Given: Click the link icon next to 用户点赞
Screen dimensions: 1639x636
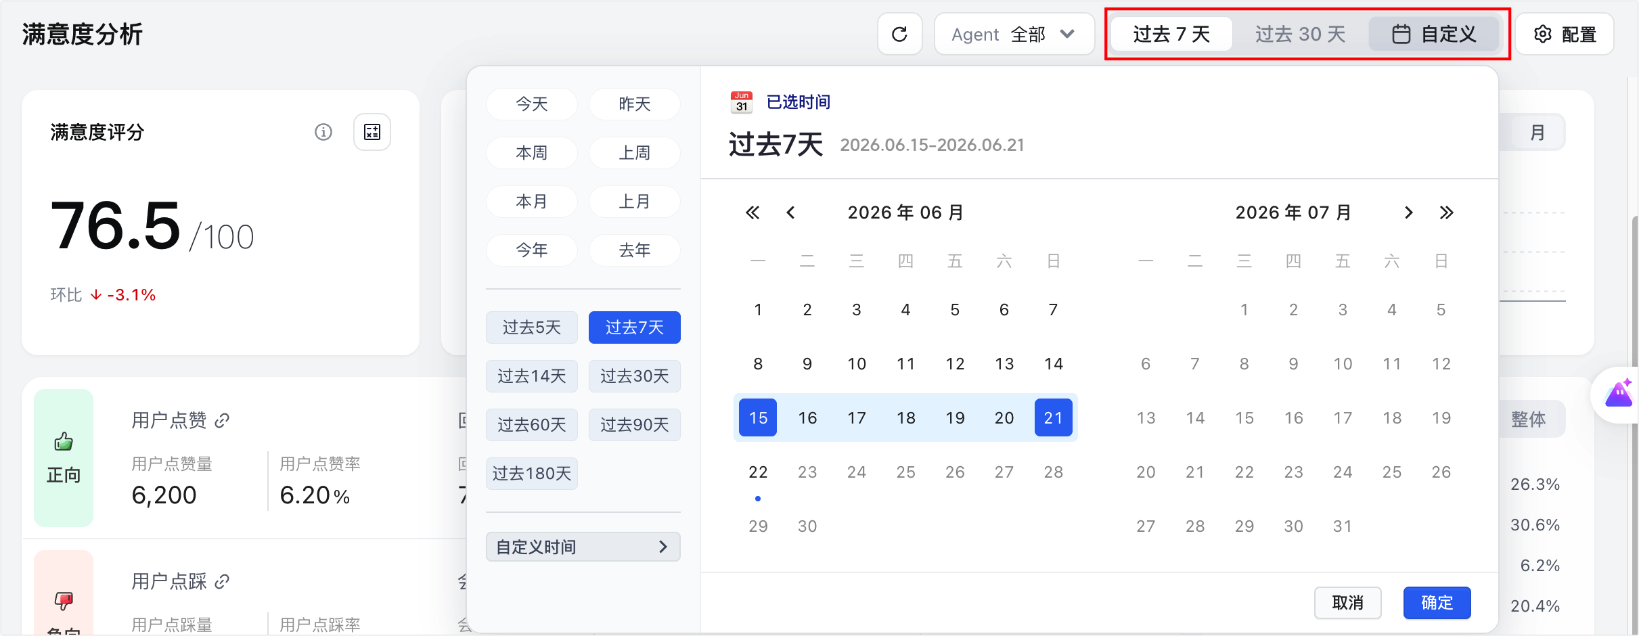Looking at the screenshot, I should [x=222, y=421].
